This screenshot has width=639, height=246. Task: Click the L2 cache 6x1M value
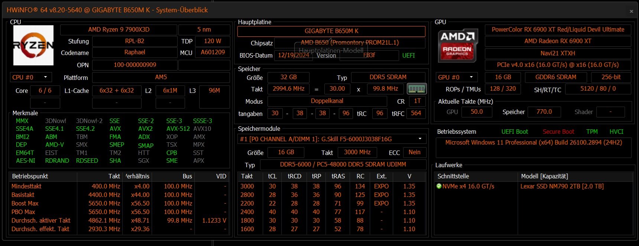pos(170,90)
